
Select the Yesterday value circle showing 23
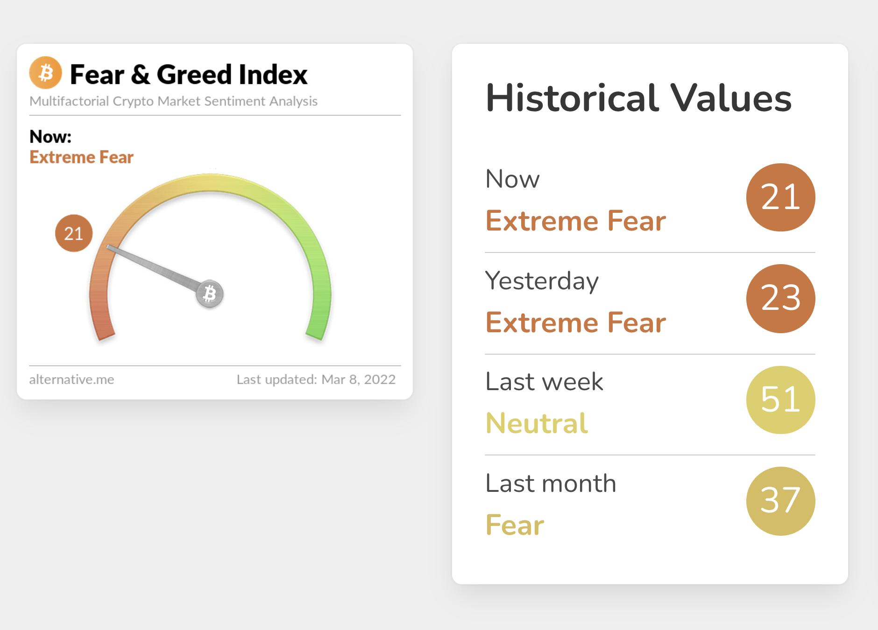(x=780, y=299)
